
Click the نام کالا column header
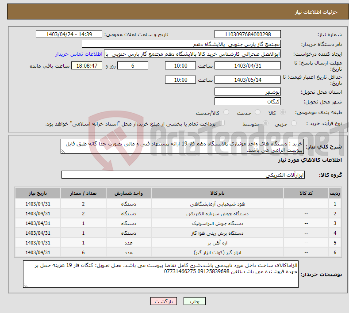217,193
